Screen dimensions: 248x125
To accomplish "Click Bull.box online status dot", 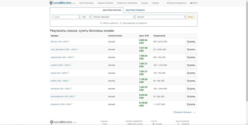I will coord(69,41).
